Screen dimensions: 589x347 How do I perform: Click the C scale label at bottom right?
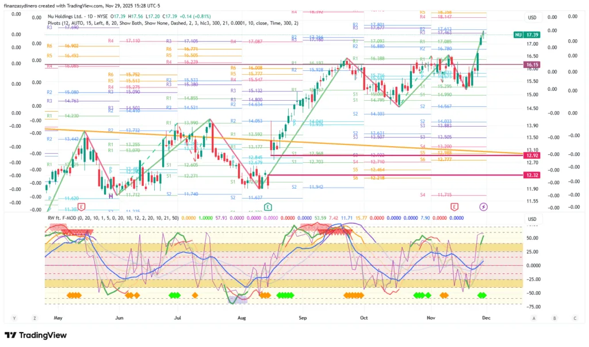[x=574, y=318]
